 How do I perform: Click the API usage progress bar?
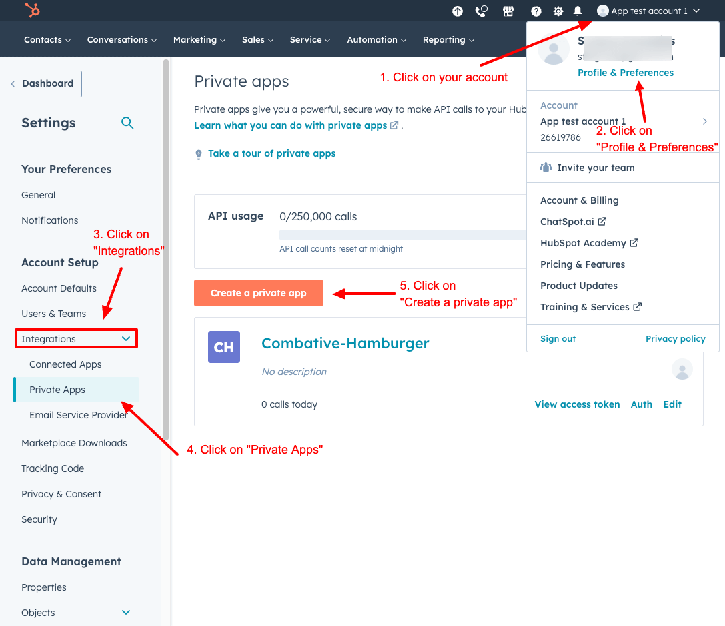(x=403, y=234)
